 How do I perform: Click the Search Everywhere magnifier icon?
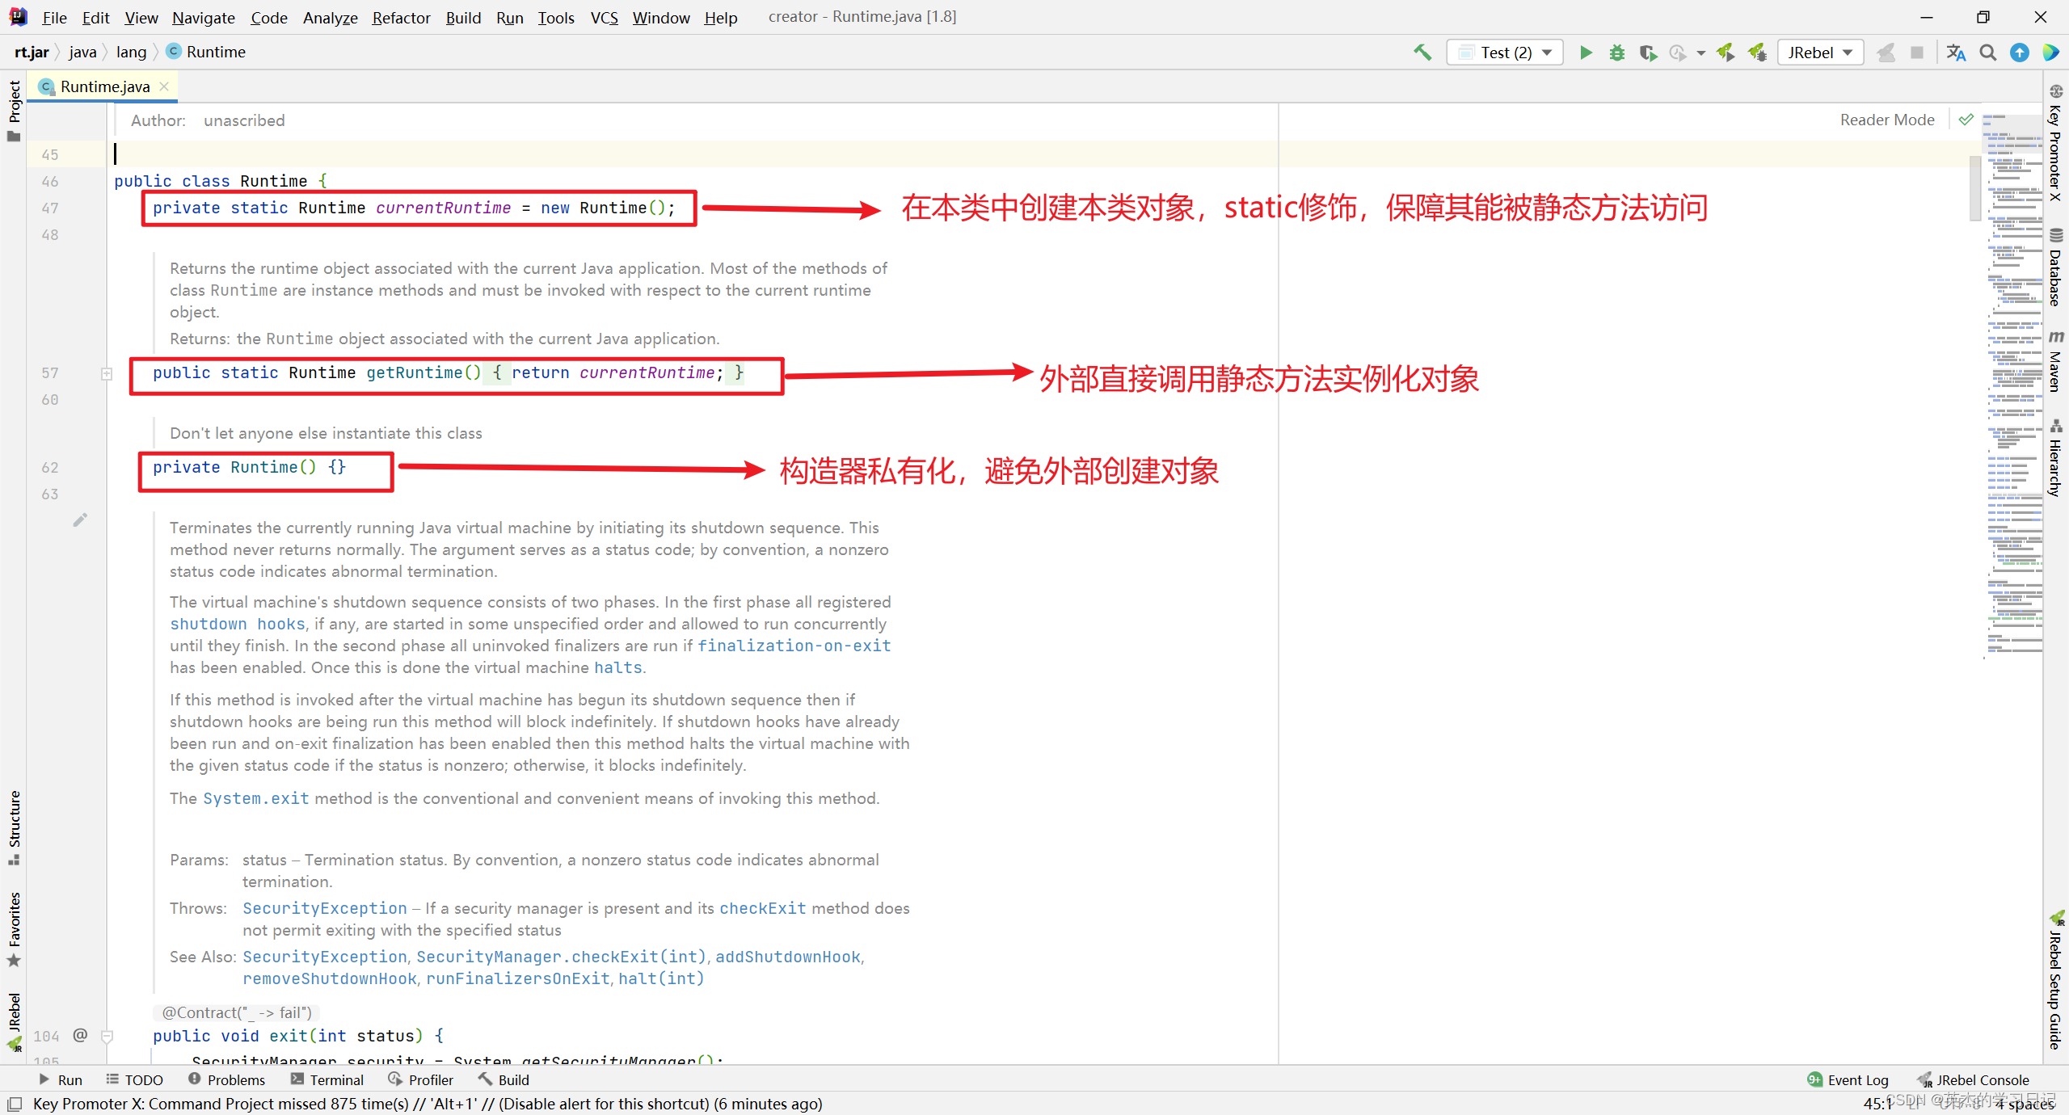tap(1988, 53)
